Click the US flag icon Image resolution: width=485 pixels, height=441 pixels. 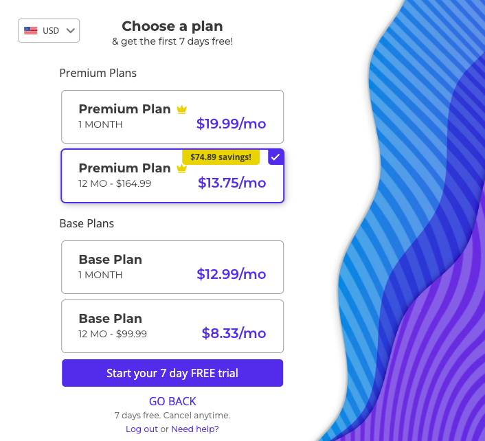[x=31, y=30]
